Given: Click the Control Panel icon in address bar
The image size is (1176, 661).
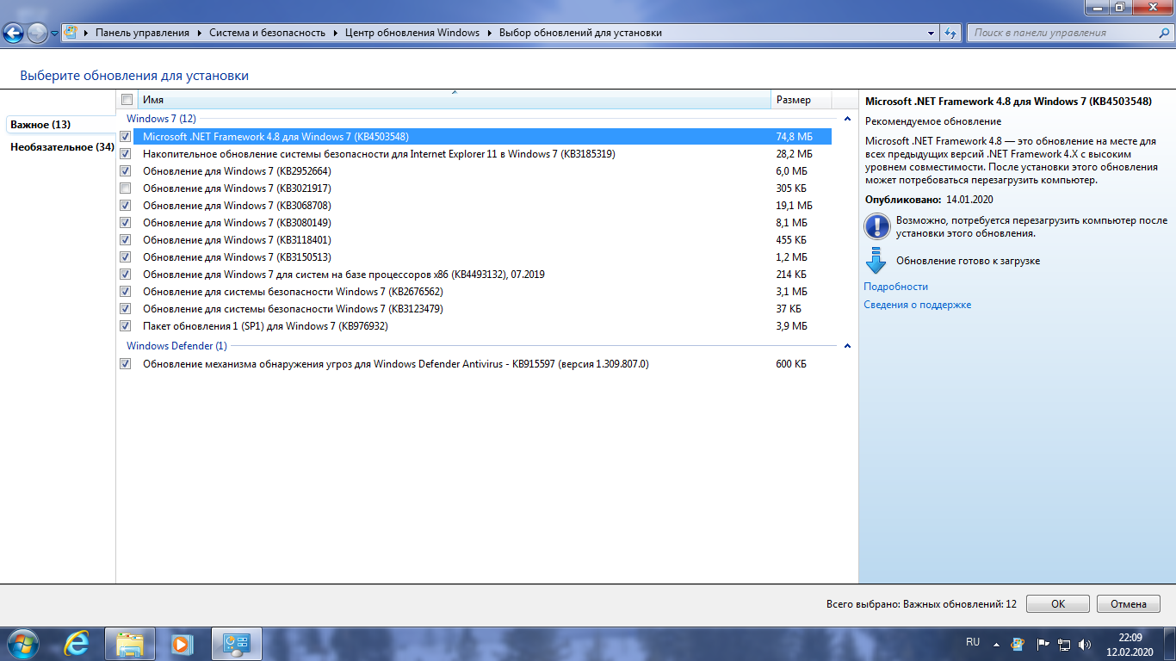Looking at the screenshot, I should coord(71,33).
